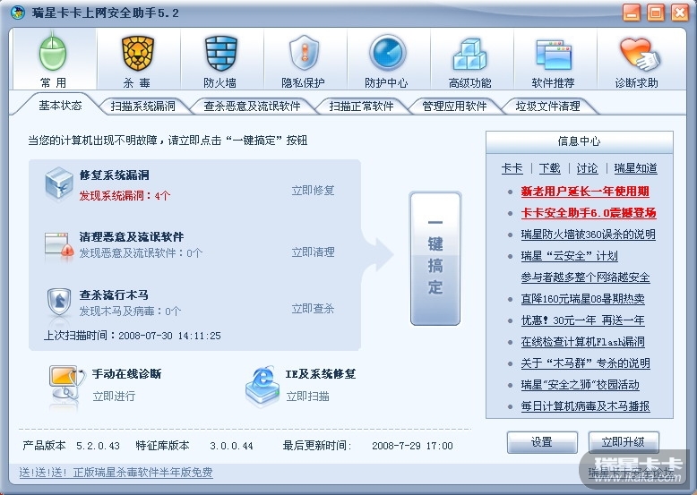The width and height of the screenshot is (697, 495).
Task: Click the text 发现木马及病毒:0个
Action: pos(130,312)
